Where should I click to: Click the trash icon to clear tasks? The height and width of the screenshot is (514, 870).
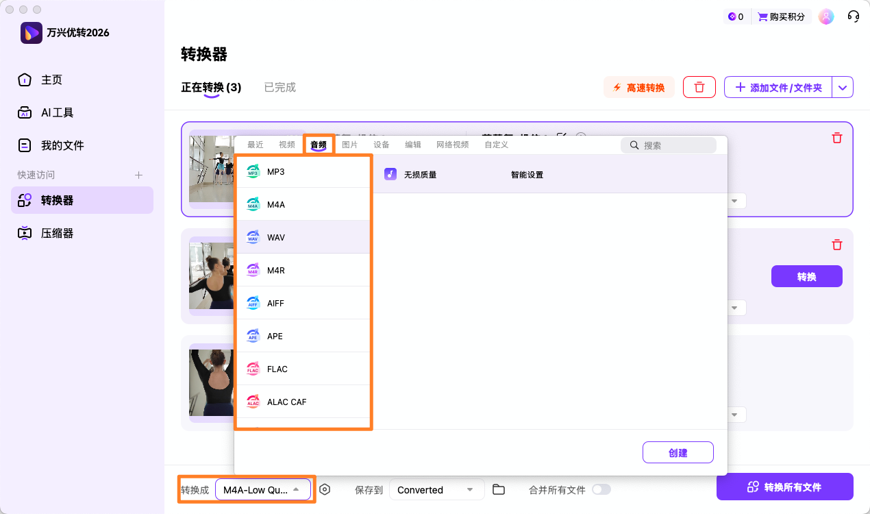[699, 87]
